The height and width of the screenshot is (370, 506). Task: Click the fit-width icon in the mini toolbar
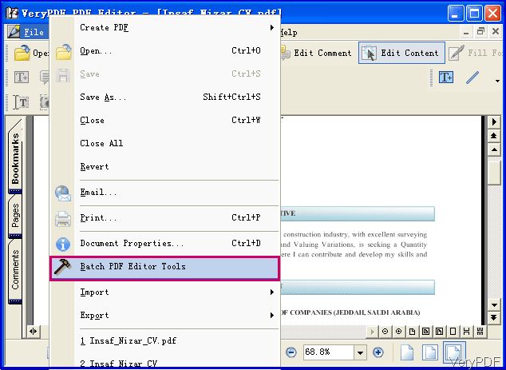466,332
